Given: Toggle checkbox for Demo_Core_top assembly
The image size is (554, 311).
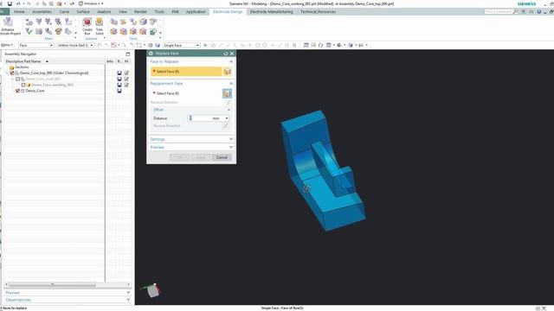Looking at the screenshot, I should (x=12, y=73).
